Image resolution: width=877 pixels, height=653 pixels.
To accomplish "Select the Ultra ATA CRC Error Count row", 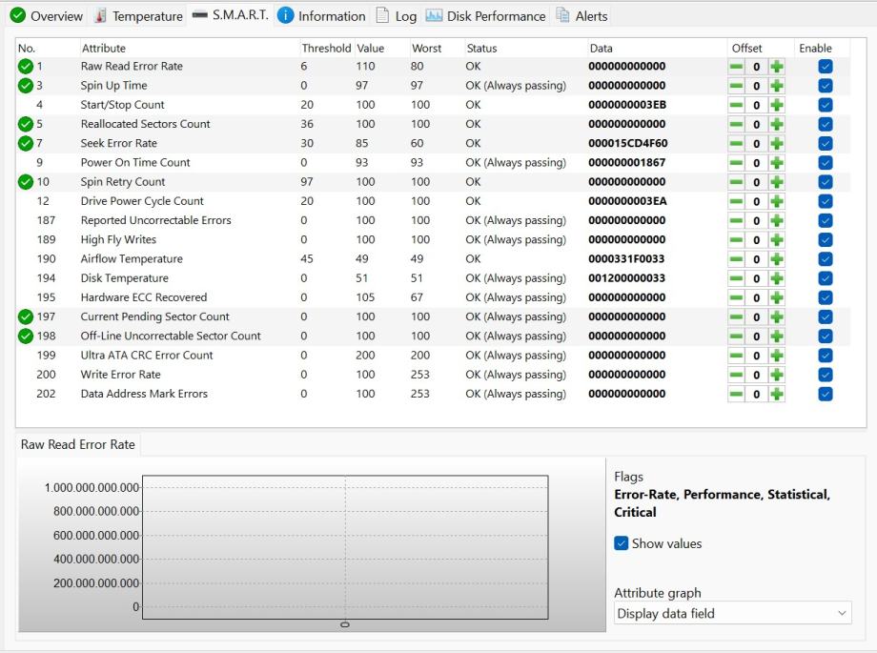I will 434,356.
